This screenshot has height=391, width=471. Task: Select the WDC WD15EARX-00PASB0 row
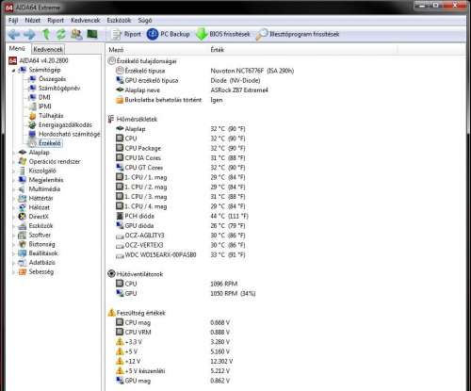coord(180,255)
